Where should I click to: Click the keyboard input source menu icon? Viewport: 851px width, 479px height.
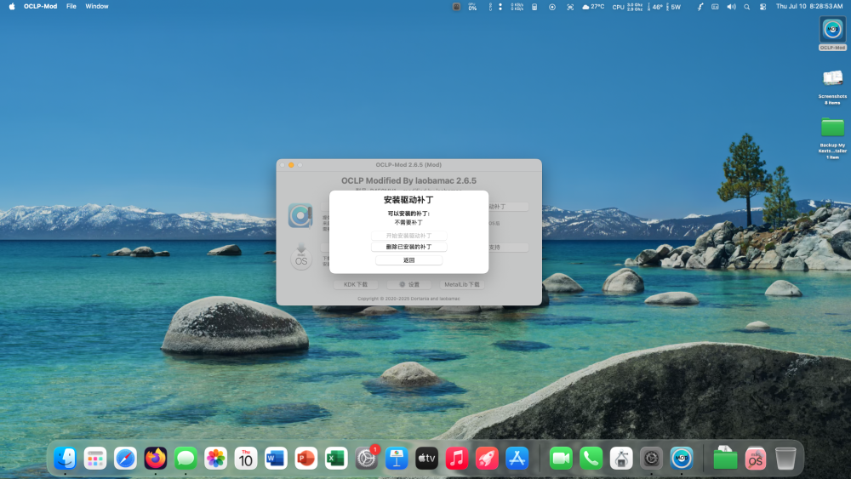pyautogui.click(x=715, y=7)
